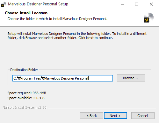Click the Marvelous Designer disc logo
159x123 pixels.
pyautogui.click(x=148, y=17)
